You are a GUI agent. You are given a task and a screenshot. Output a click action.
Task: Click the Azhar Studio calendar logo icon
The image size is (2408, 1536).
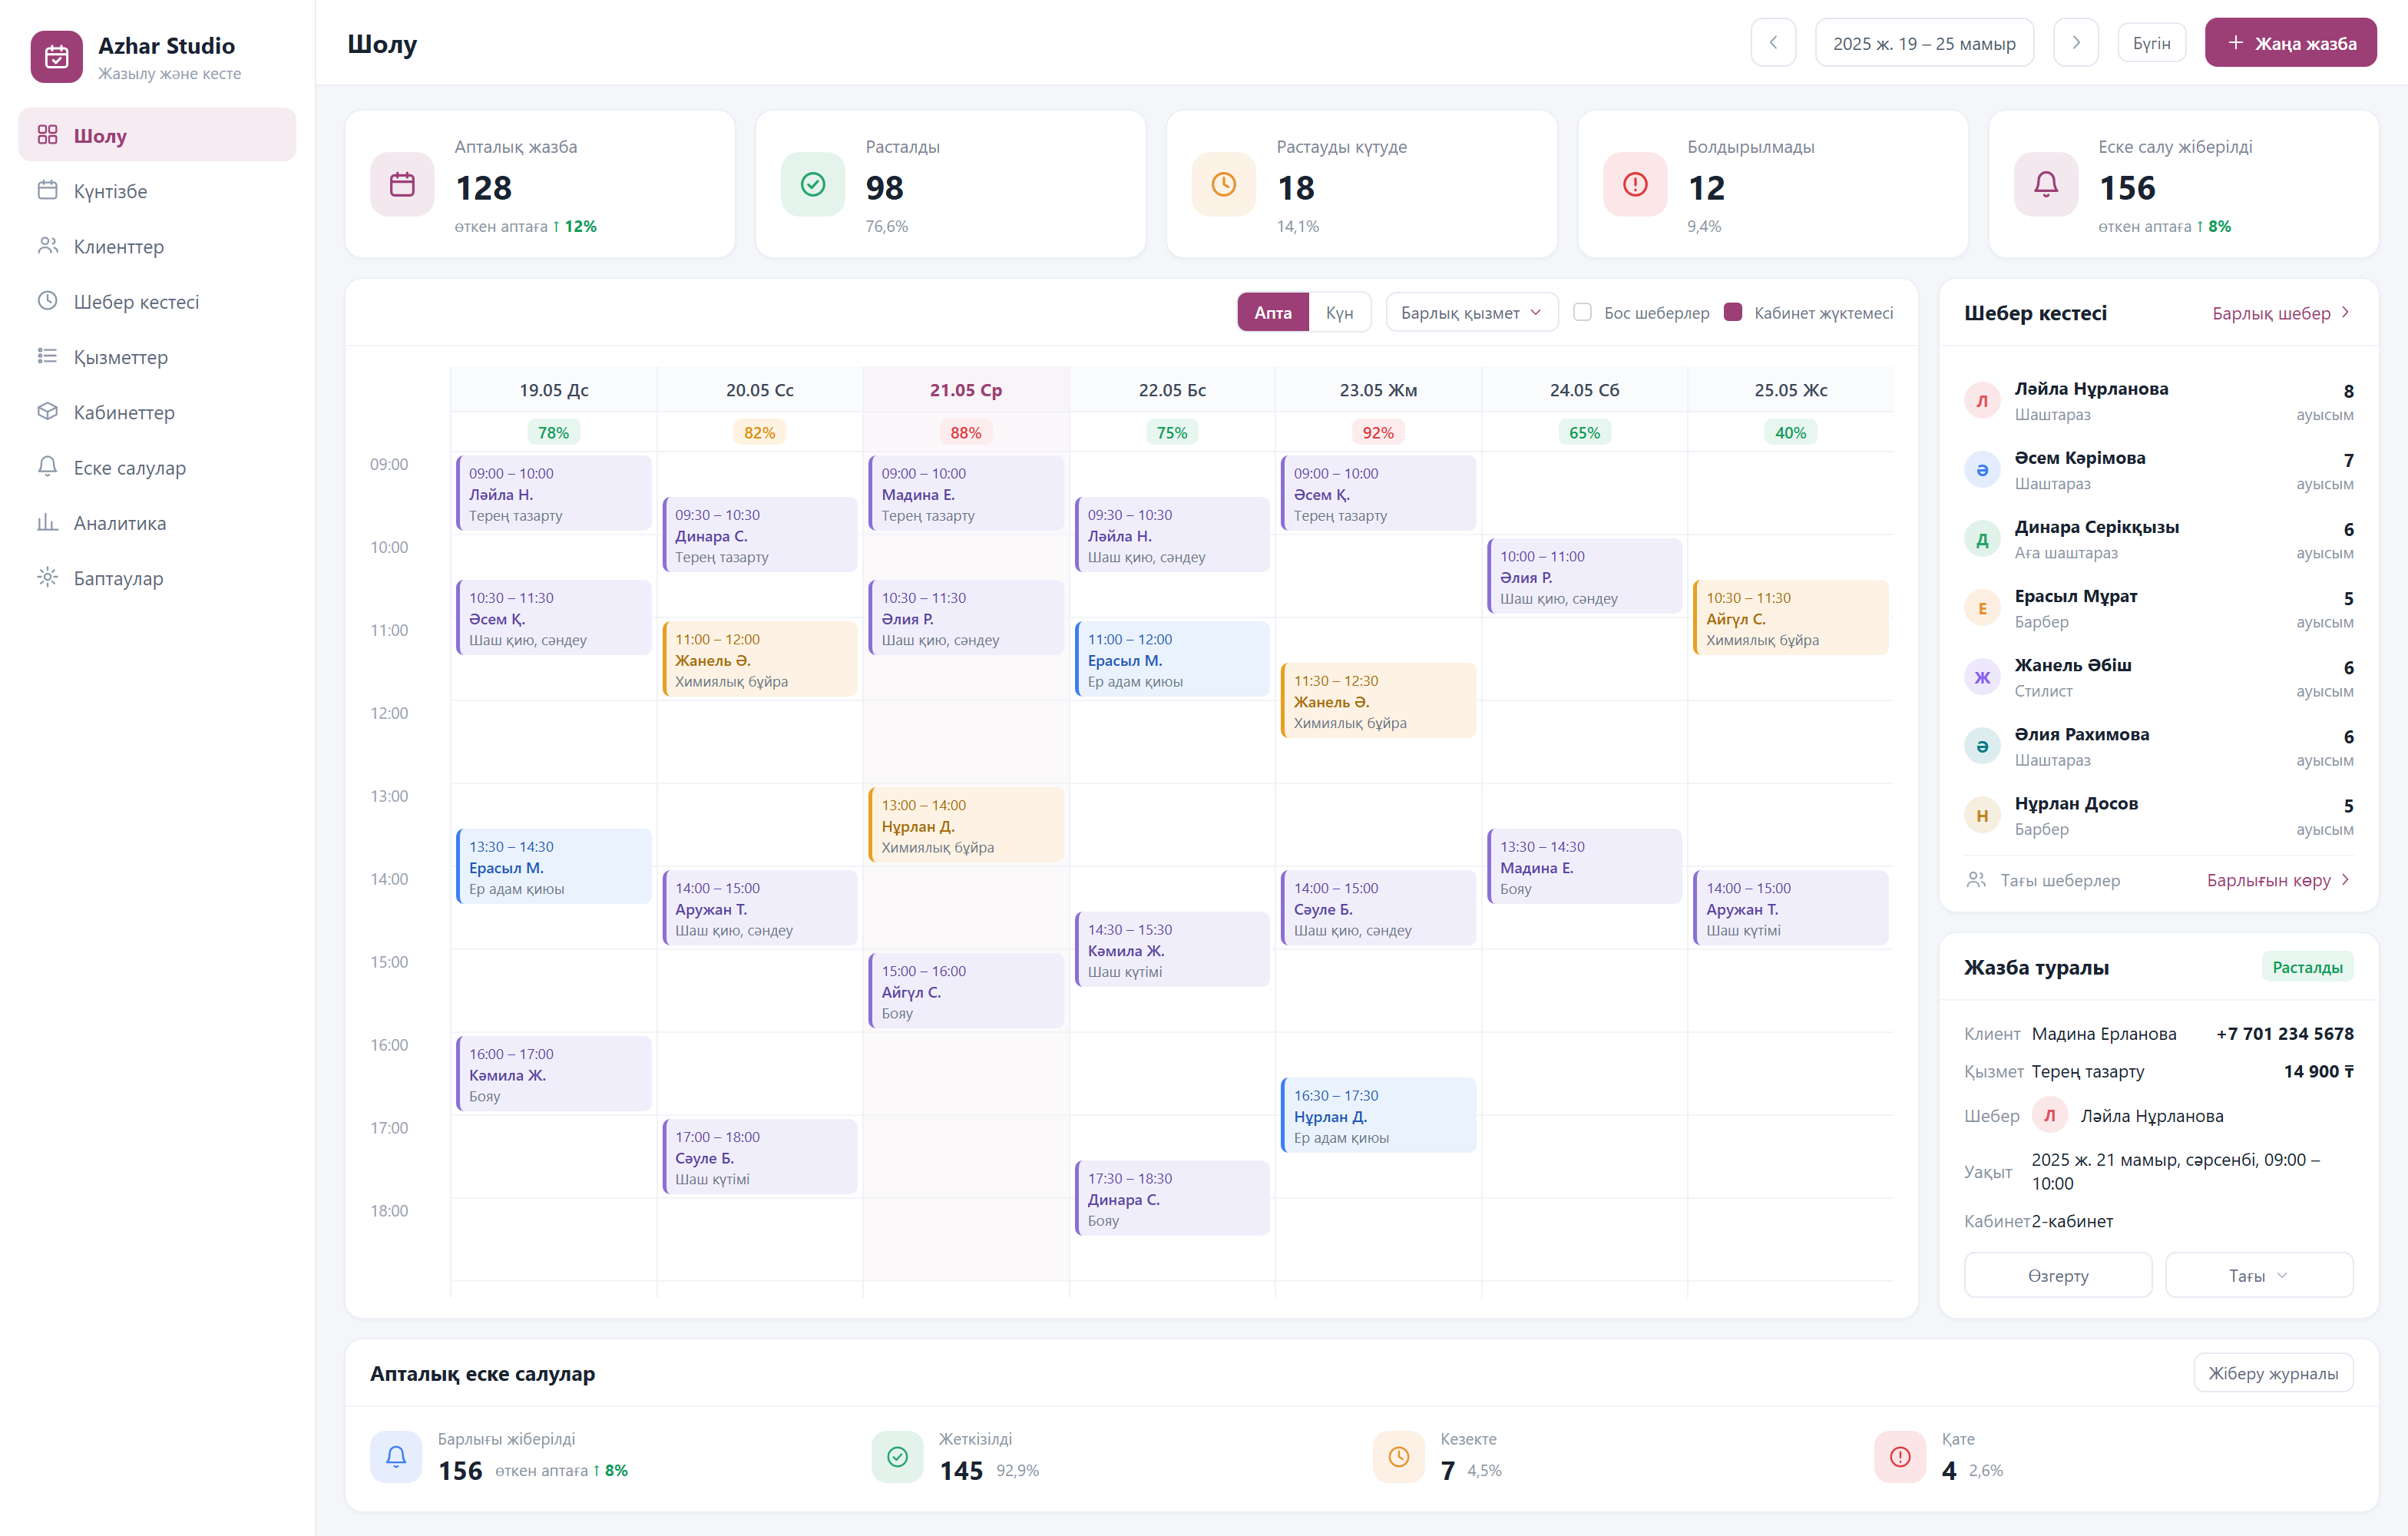click(x=56, y=57)
